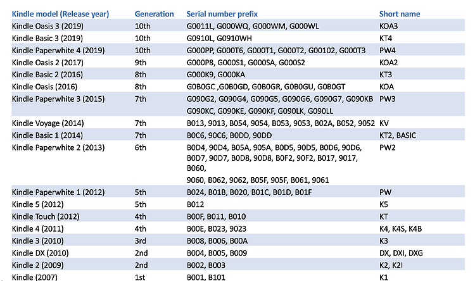Select the 'Kindle Paperwhite 4 (2019)' cell
The width and height of the screenshot is (475, 281).
pos(58,50)
